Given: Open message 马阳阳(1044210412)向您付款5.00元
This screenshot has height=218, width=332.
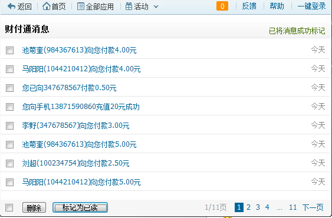Looking at the screenshot, I should (81, 182).
